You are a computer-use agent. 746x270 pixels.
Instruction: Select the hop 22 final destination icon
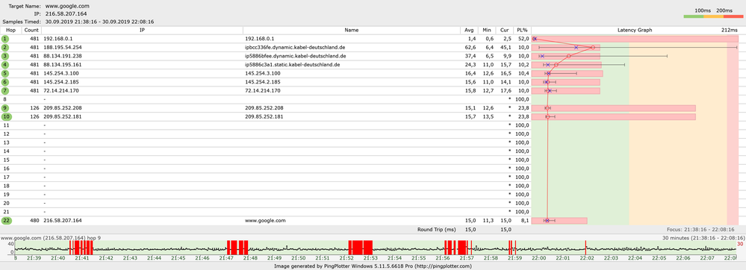coord(5,221)
